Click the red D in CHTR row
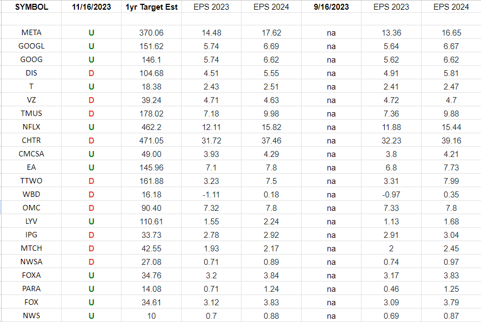 (91, 140)
